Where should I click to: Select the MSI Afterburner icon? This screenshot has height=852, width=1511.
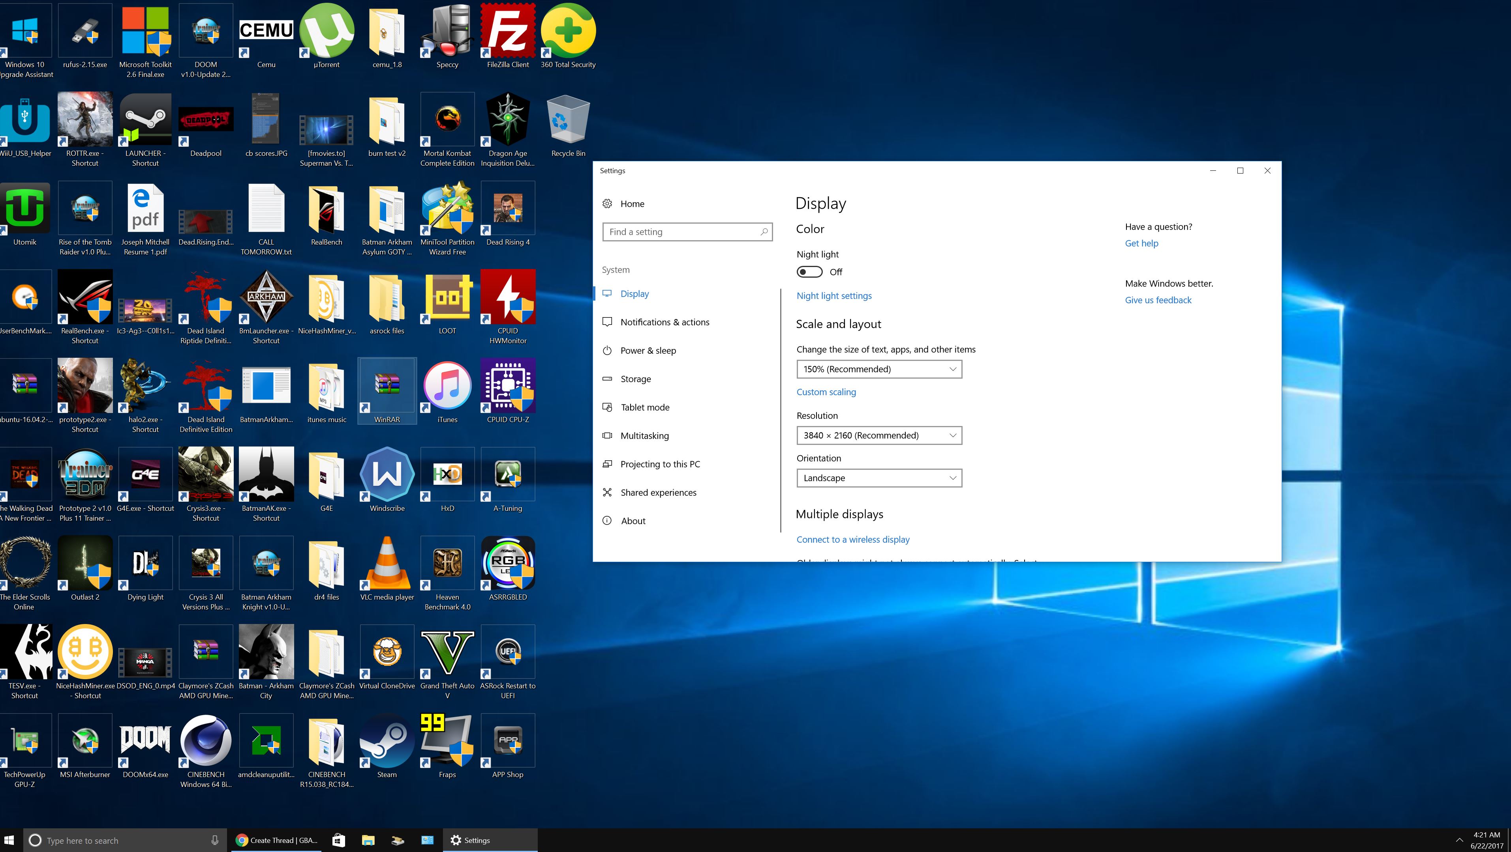click(85, 747)
